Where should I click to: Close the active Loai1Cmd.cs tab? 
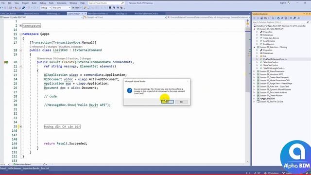coord(86,14)
